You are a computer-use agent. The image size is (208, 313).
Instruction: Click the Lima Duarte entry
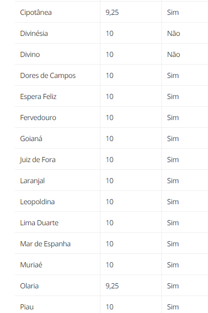coord(39,223)
